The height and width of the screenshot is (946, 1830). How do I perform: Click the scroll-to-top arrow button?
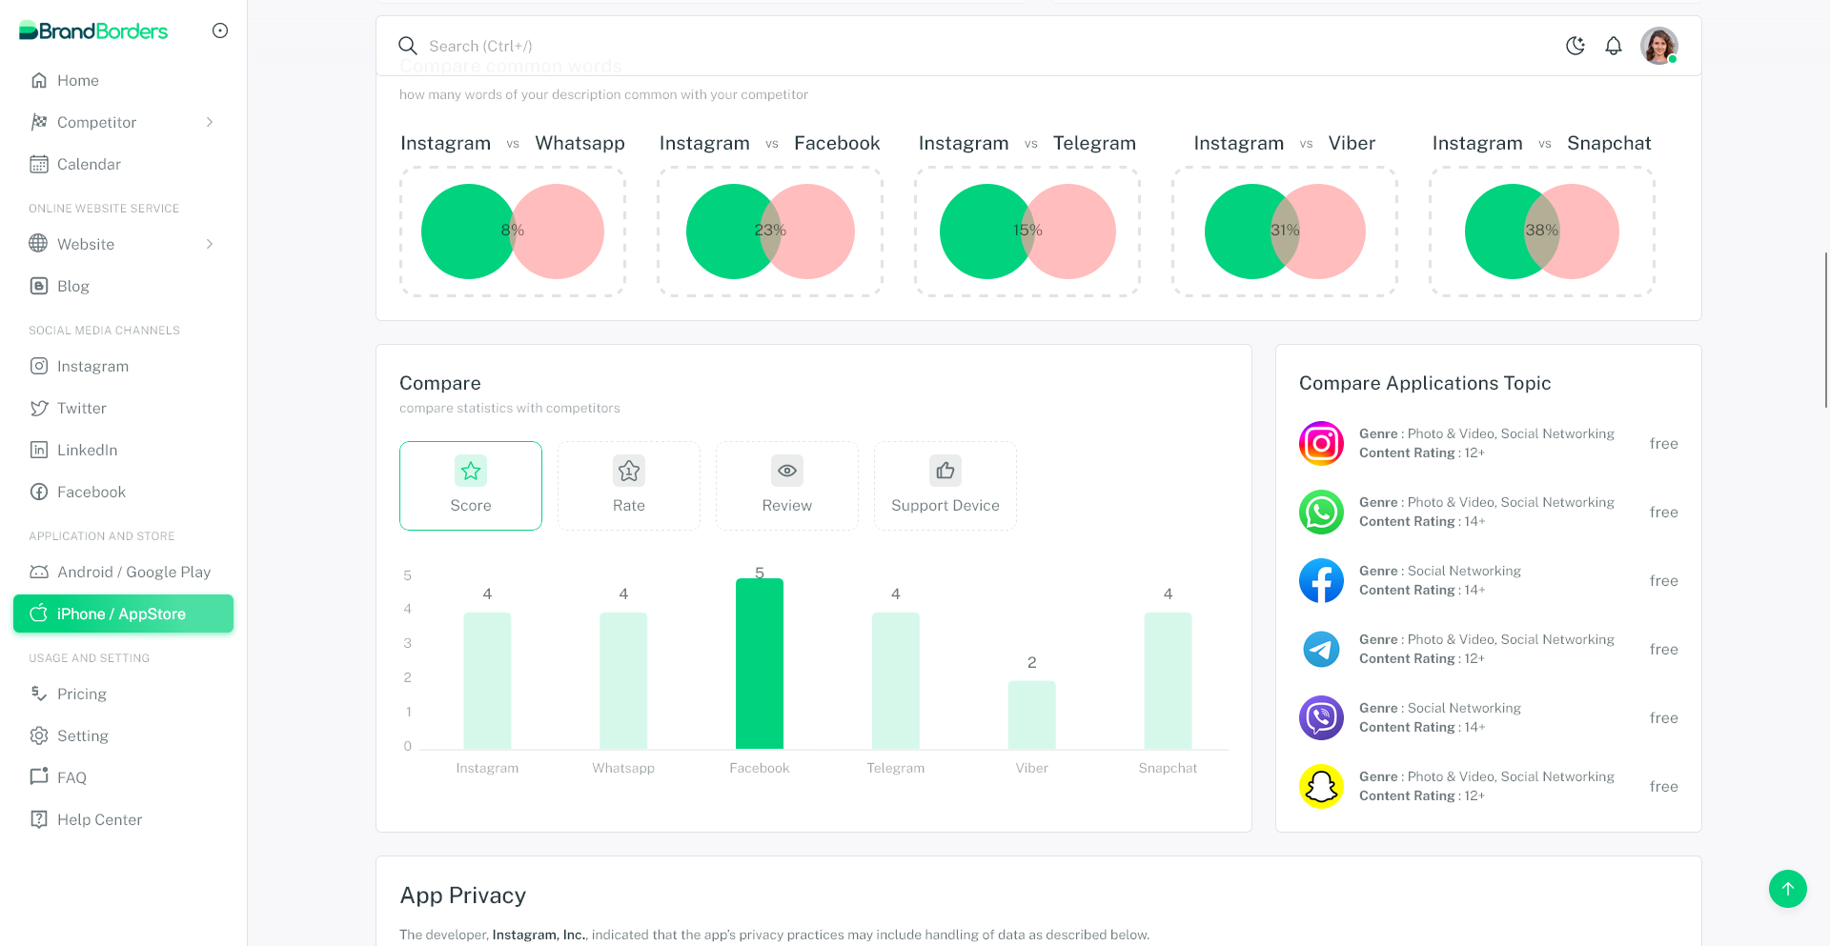tap(1788, 889)
